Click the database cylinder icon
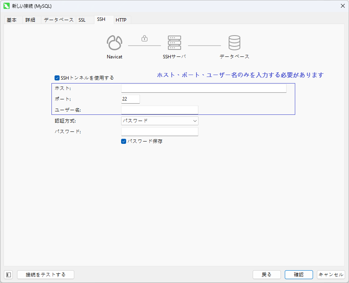 [x=234, y=43]
